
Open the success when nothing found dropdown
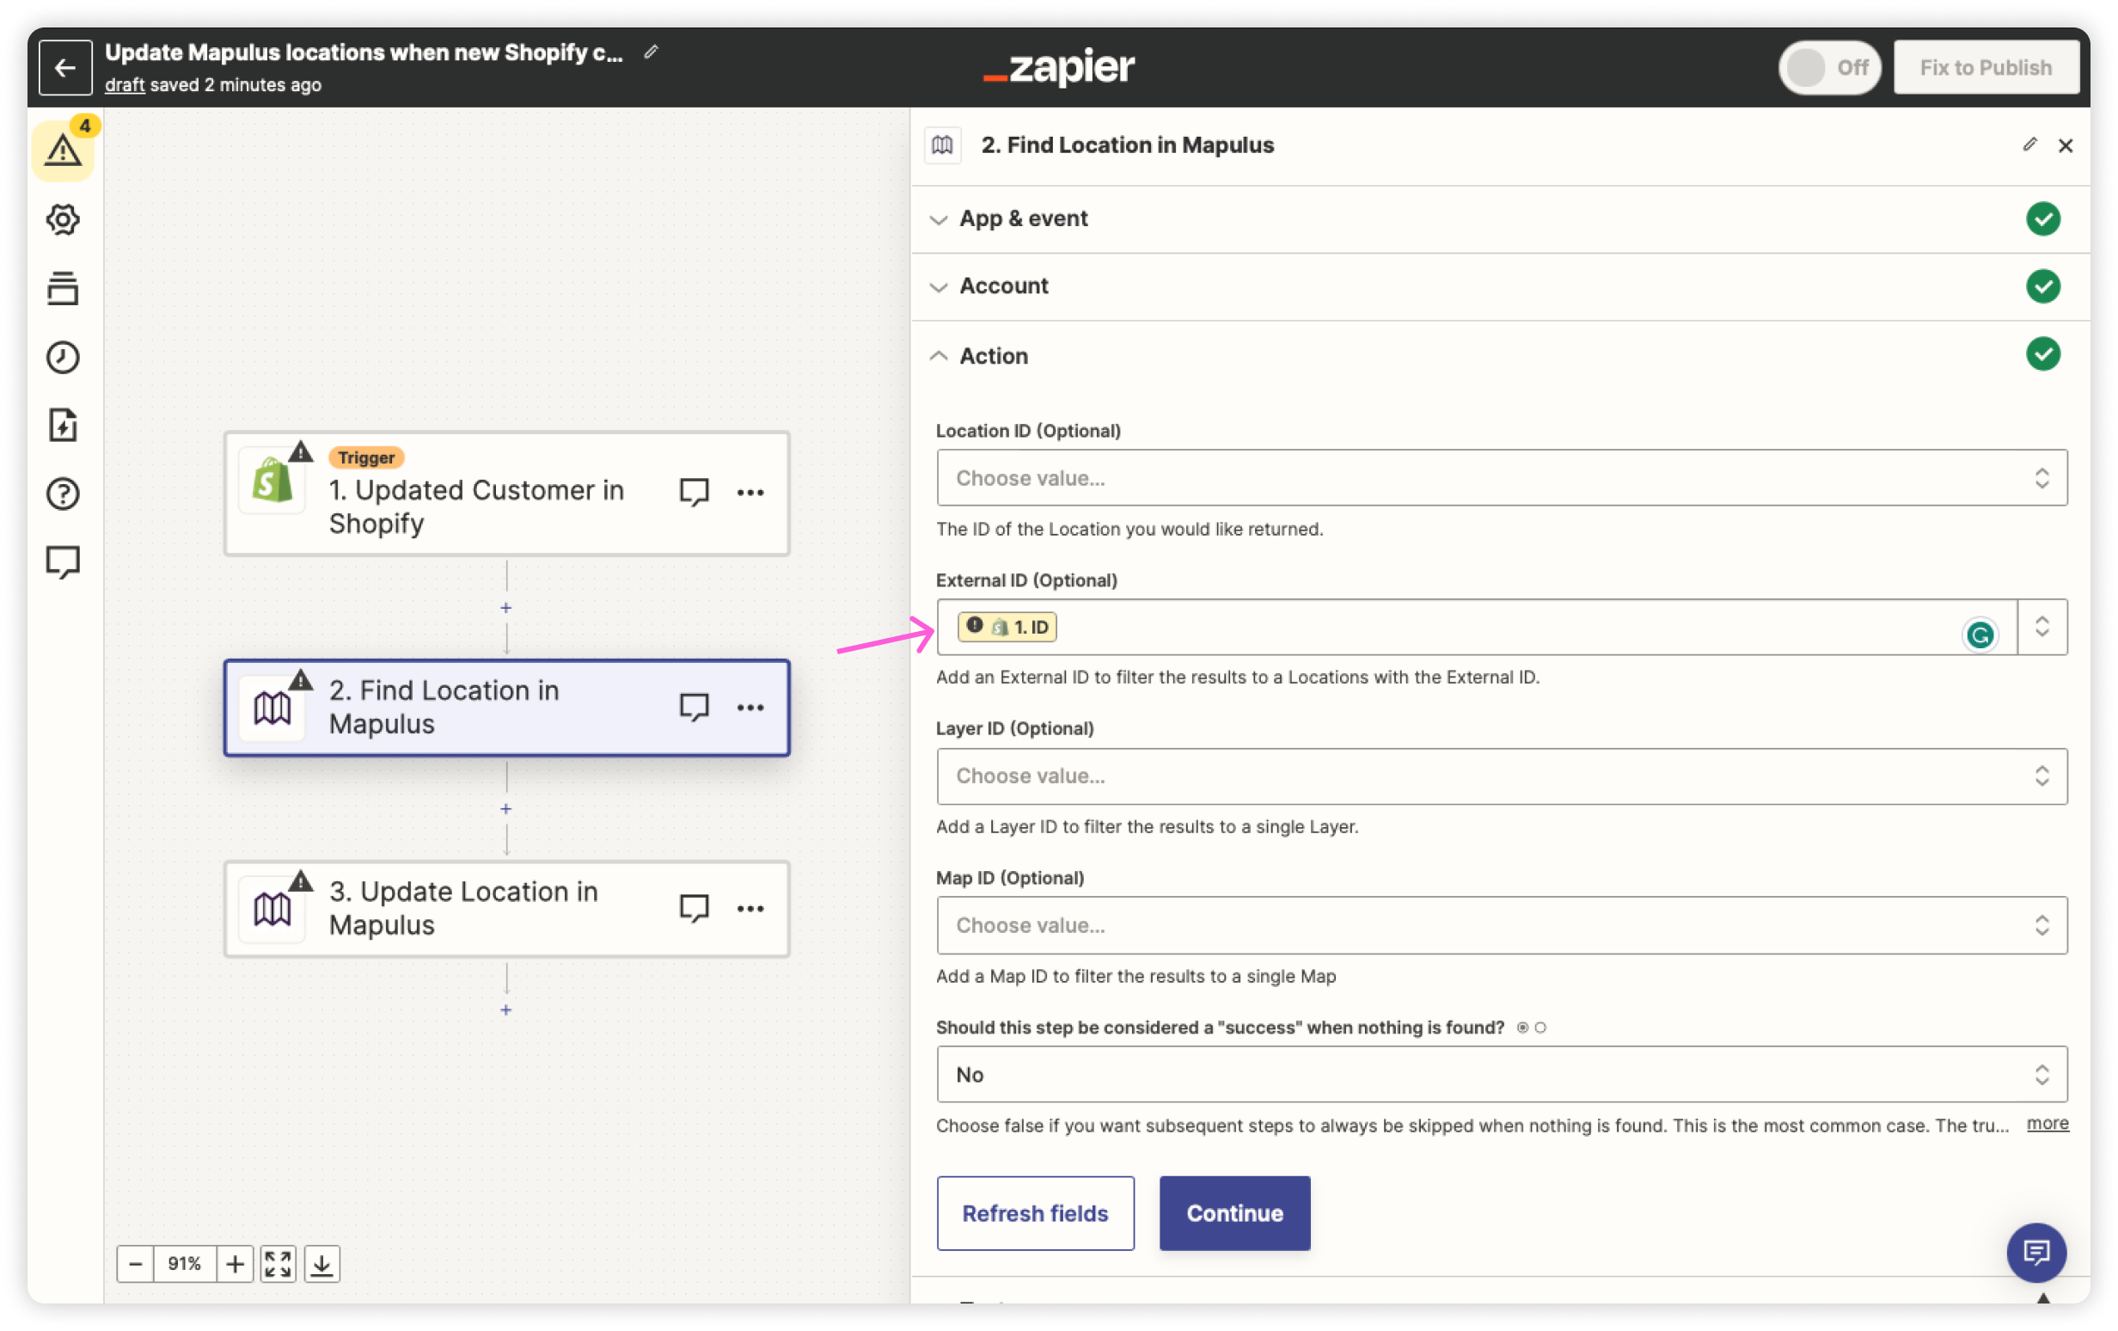[1503, 1074]
